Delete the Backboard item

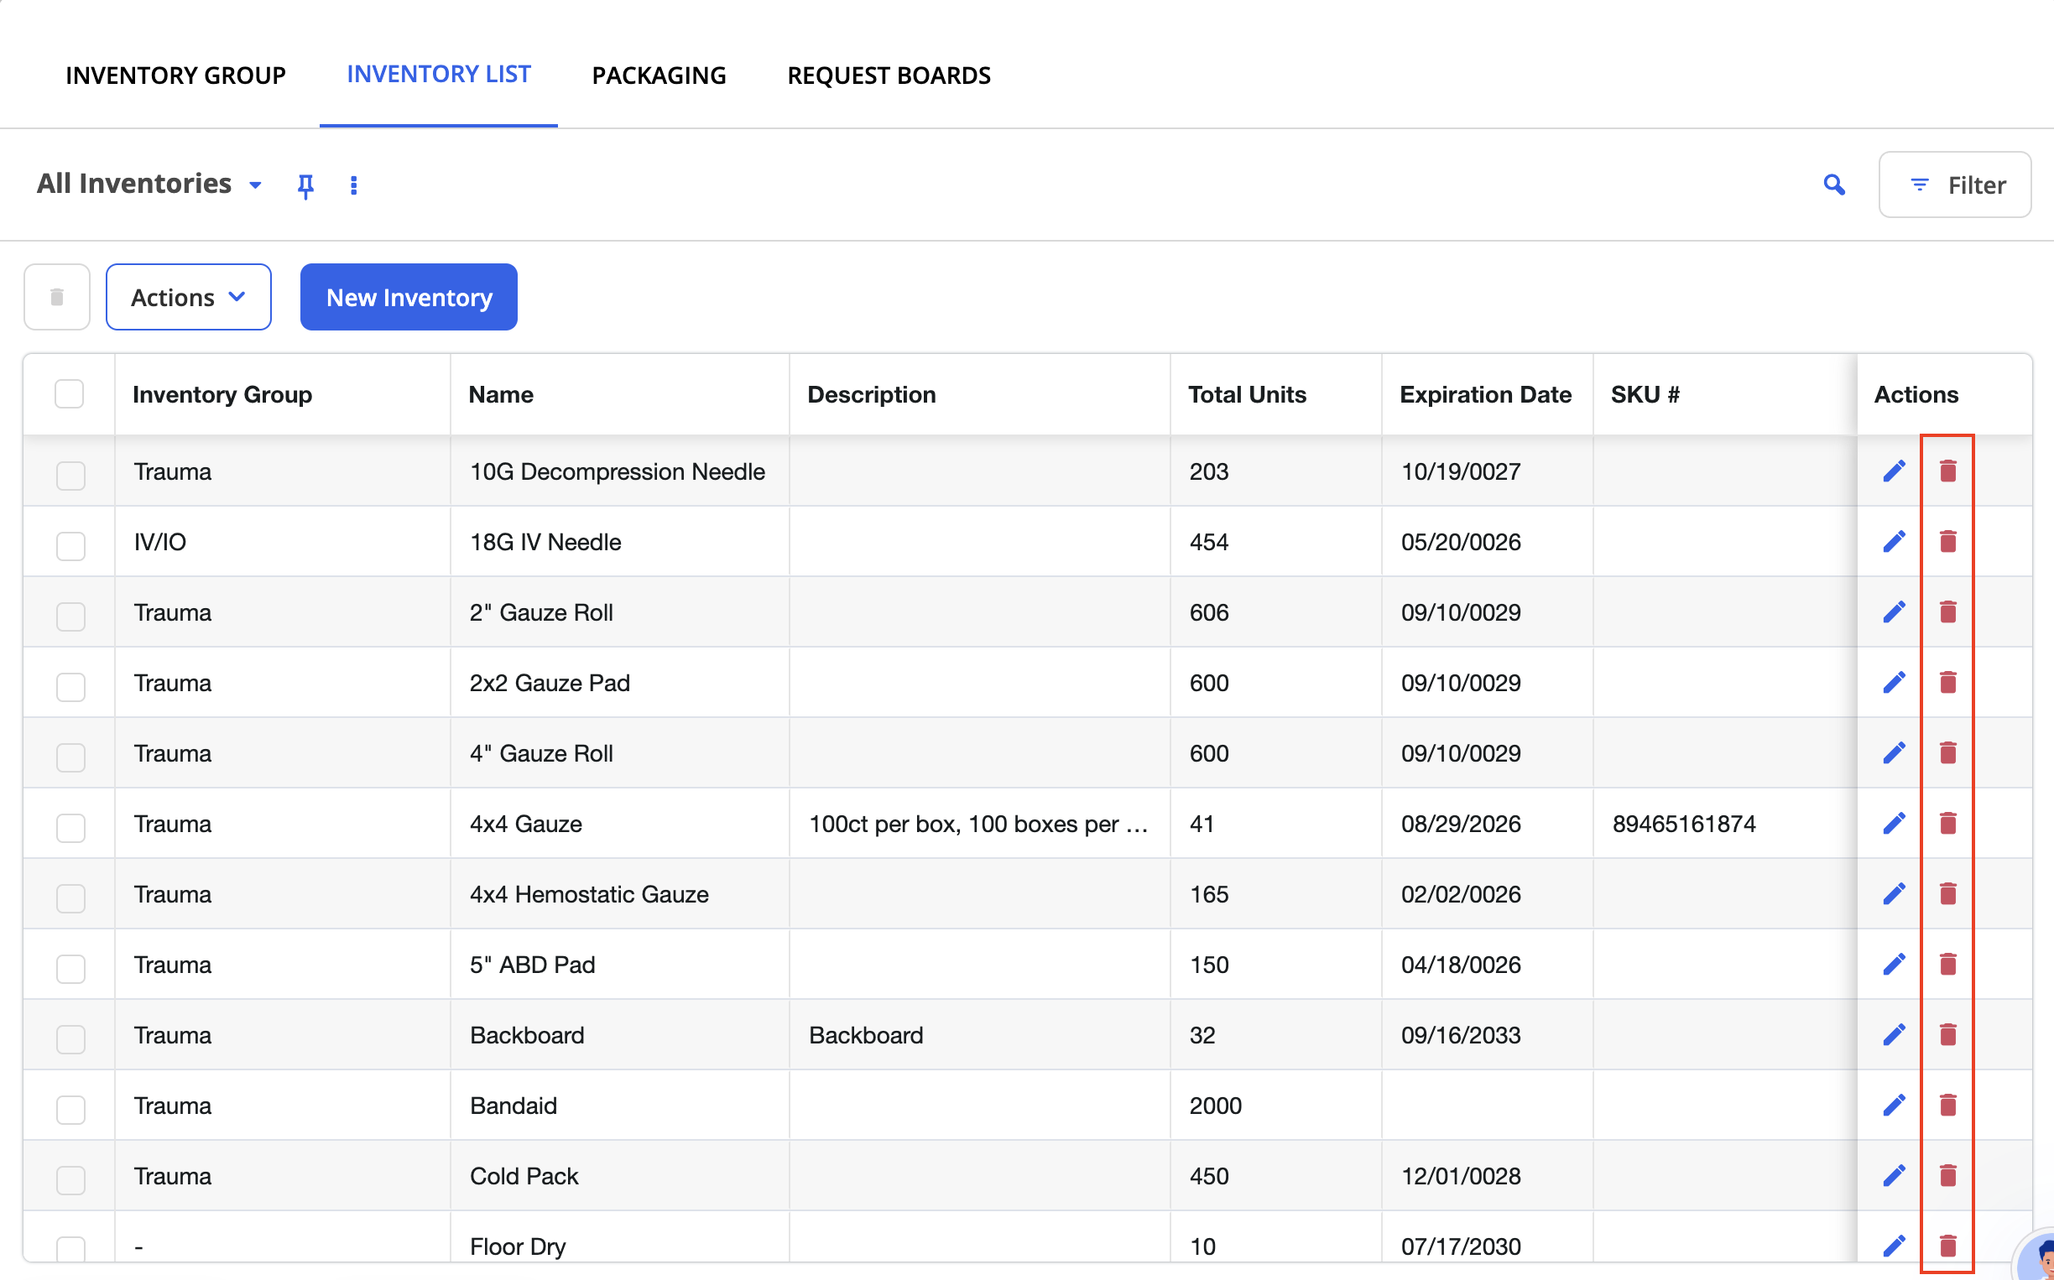pos(1947,1034)
